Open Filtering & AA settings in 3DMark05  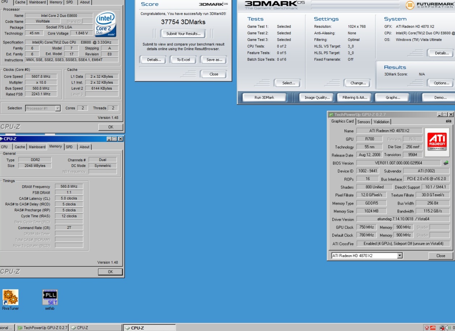tap(355, 98)
